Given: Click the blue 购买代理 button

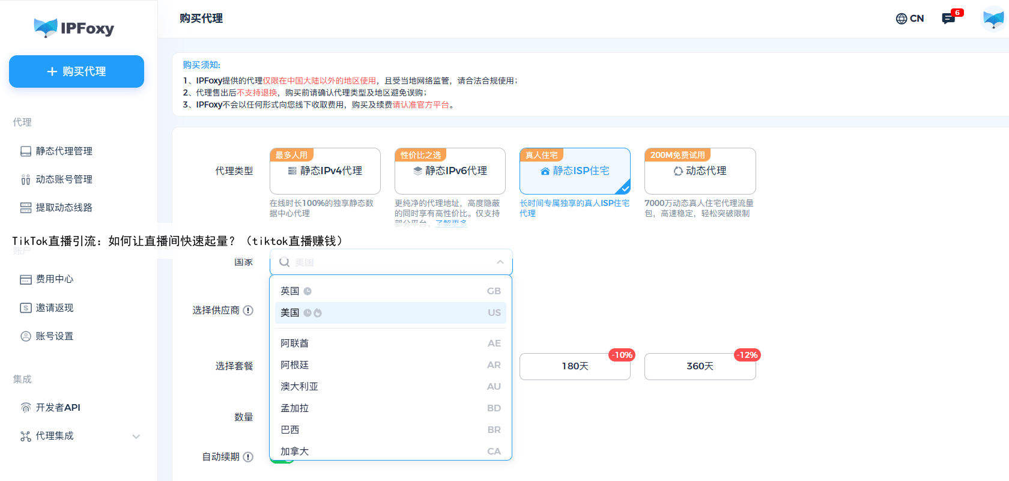Looking at the screenshot, I should tap(76, 71).
